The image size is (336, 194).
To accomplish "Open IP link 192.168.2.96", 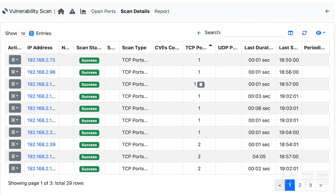I will click(x=41, y=72).
